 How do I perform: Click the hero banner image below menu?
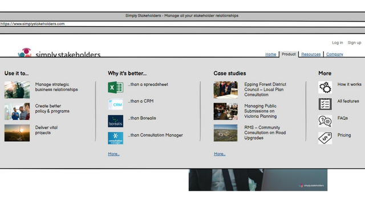pyautogui.click(x=258, y=180)
